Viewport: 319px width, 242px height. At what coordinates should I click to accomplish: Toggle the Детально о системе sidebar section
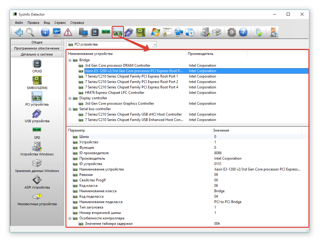click(x=37, y=54)
